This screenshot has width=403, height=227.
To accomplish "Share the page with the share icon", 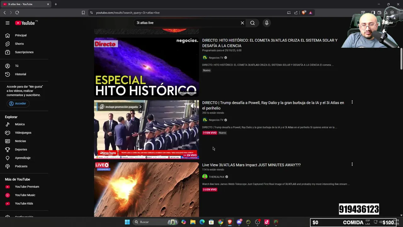I will pos(296,13).
